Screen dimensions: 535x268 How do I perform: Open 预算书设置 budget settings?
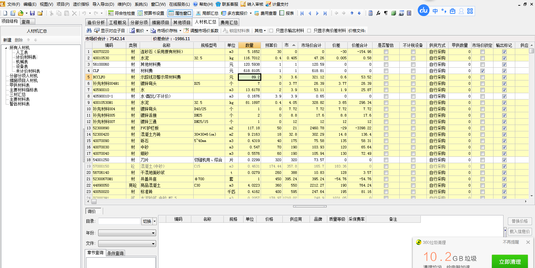(151, 13)
